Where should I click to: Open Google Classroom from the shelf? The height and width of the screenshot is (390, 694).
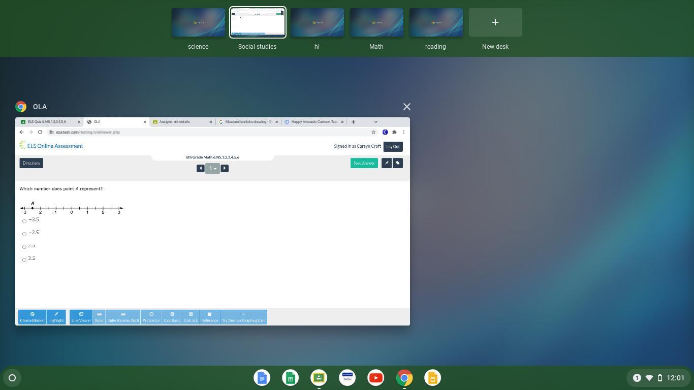[x=319, y=378]
